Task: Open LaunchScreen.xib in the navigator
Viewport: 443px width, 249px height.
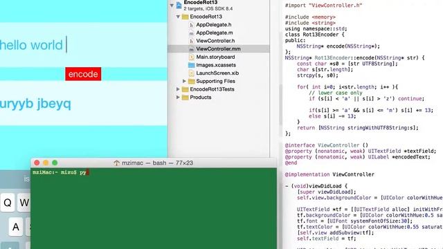Action: tap(217, 73)
